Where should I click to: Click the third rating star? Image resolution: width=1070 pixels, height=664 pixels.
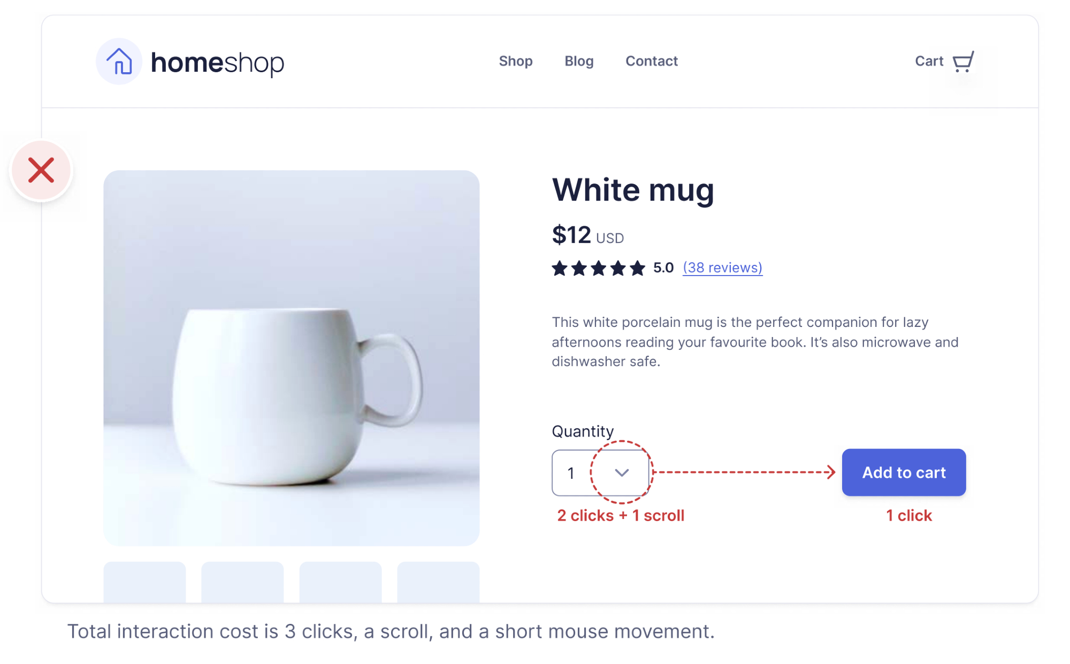(599, 268)
